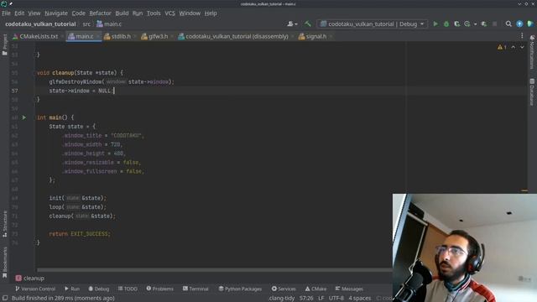Image resolution: width=537 pixels, height=302 pixels.
Task: Expand the profiler dropdown arrow
Action: click(476, 24)
